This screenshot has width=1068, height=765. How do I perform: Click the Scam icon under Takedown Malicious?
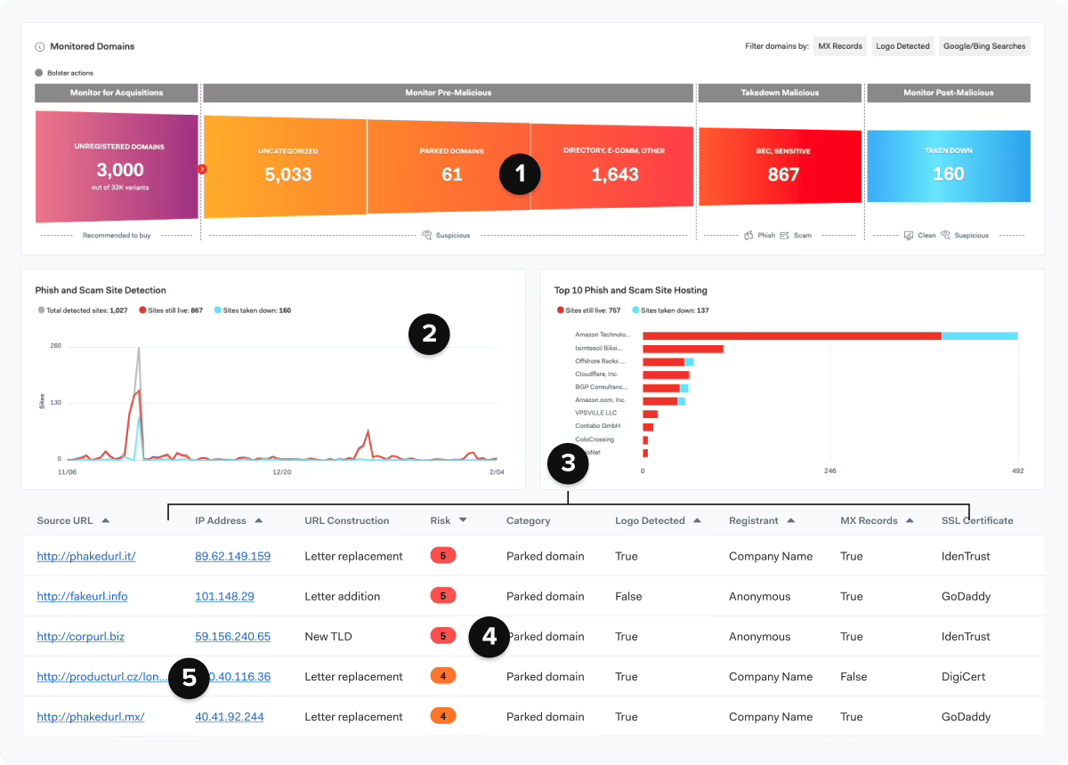click(x=784, y=235)
